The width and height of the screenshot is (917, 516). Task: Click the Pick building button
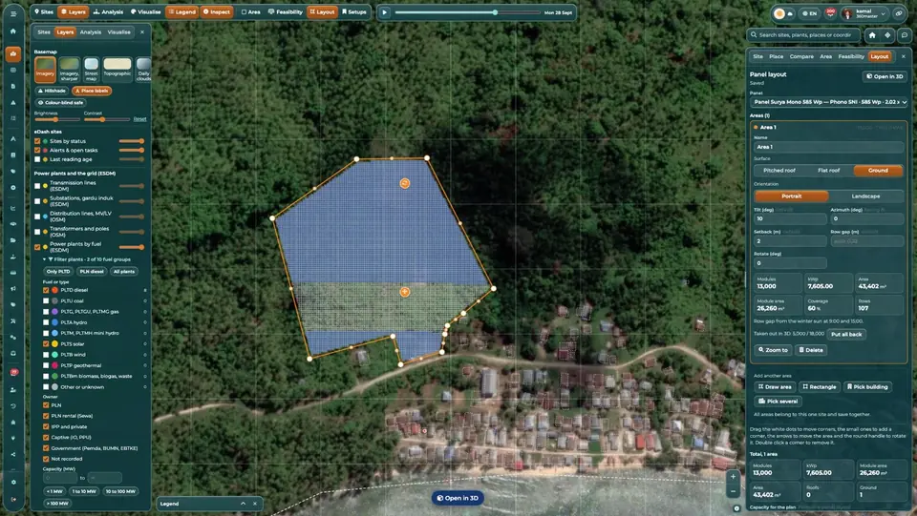coord(867,387)
